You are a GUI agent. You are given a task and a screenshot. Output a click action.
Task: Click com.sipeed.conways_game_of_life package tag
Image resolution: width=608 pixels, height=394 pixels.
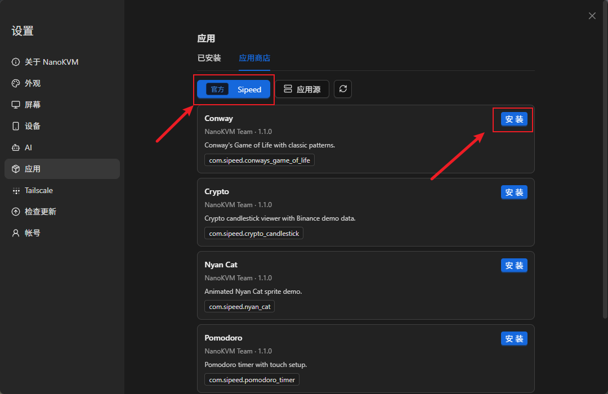point(260,160)
